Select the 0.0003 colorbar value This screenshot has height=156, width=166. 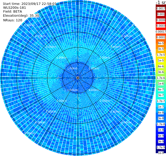[161, 26]
